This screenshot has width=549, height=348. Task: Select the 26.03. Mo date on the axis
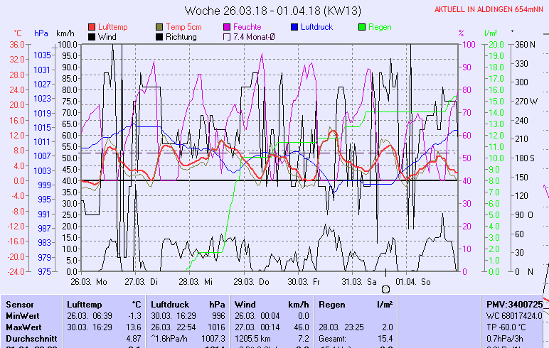click(x=90, y=281)
